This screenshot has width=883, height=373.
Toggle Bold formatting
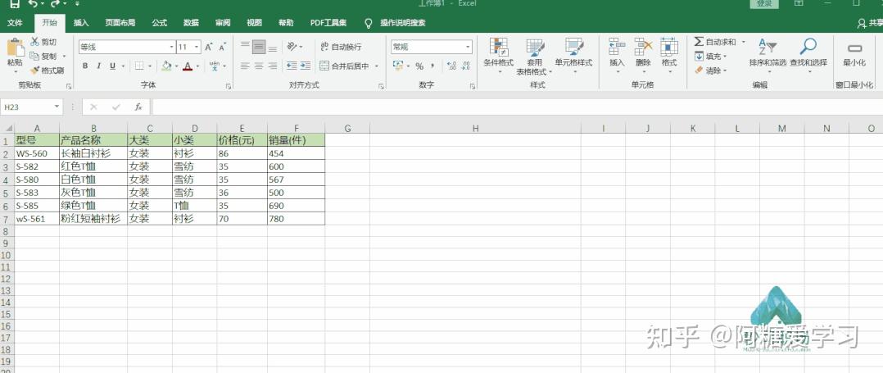tap(85, 66)
